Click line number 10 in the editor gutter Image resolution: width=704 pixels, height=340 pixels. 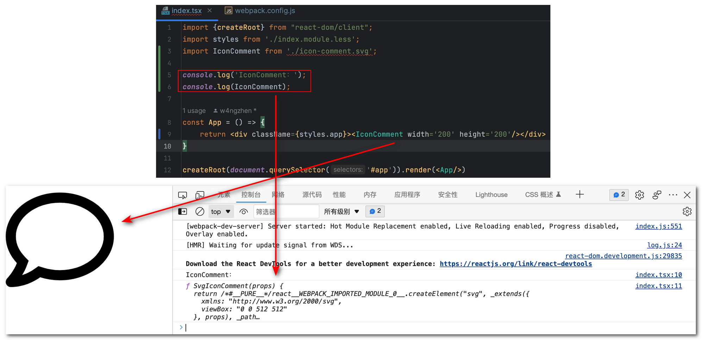[168, 146]
